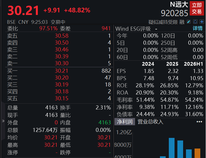Click the 内盘 value 4163

point(105,123)
